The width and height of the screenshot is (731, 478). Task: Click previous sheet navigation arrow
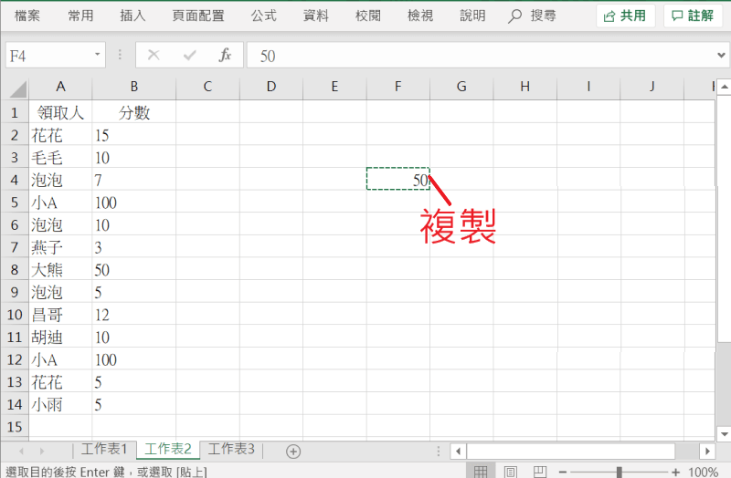[x=21, y=451]
